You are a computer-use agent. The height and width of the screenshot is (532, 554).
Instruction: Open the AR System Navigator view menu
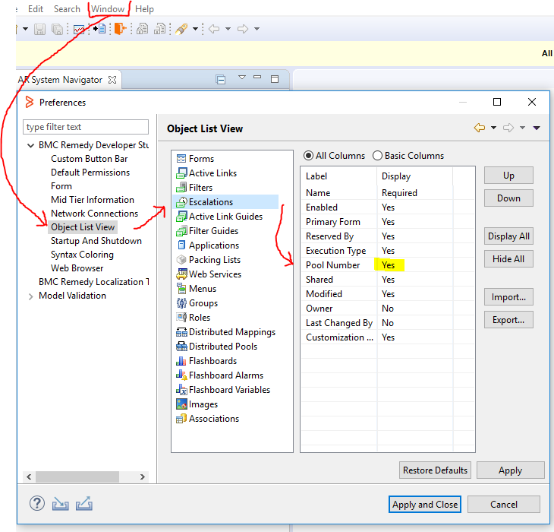242,77
